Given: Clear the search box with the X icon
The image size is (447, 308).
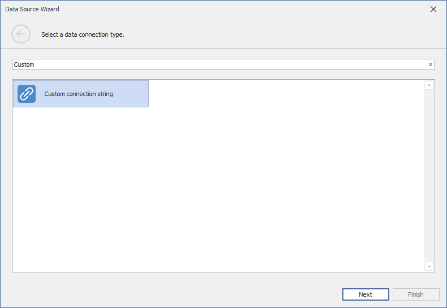Looking at the screenshot, I should coord(430,64).
